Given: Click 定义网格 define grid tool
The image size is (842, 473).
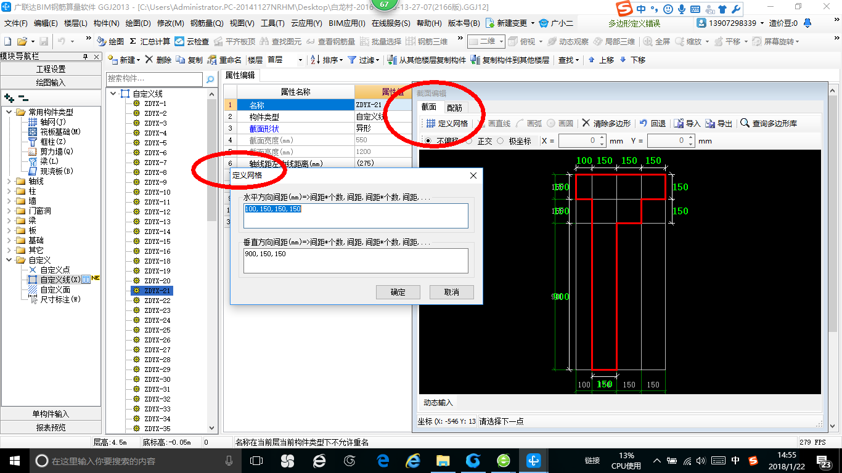Looking at the screenshot, I should point(448,123).
